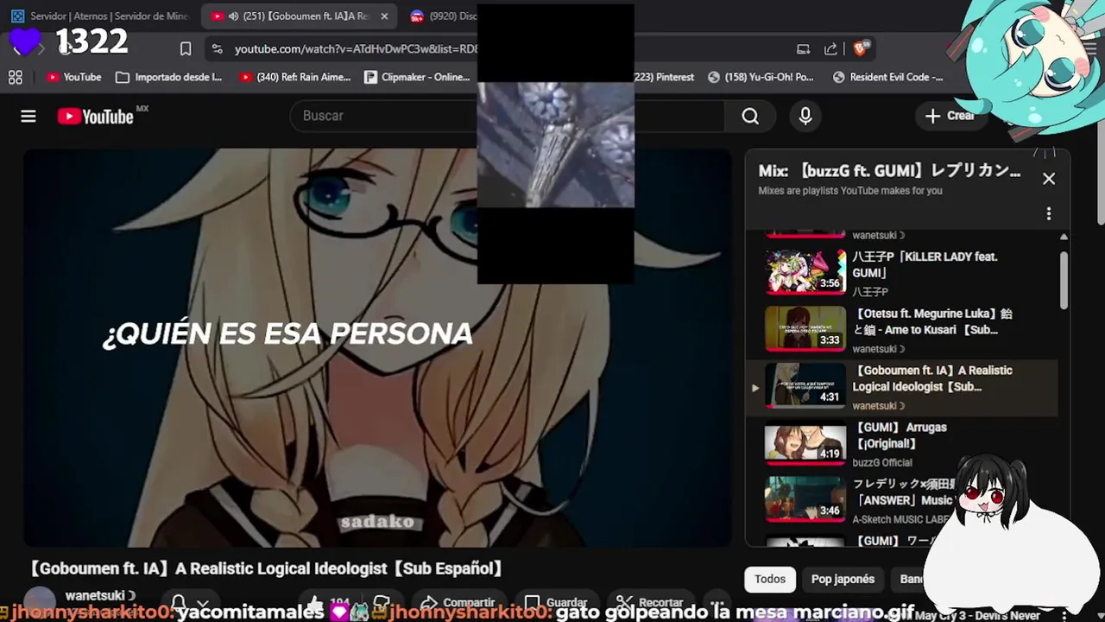Viewport: 1105px width, 622px height.
Task: Open the notification bell subscription dropdown
Action: pyautogui.click(x=189, y=602)
